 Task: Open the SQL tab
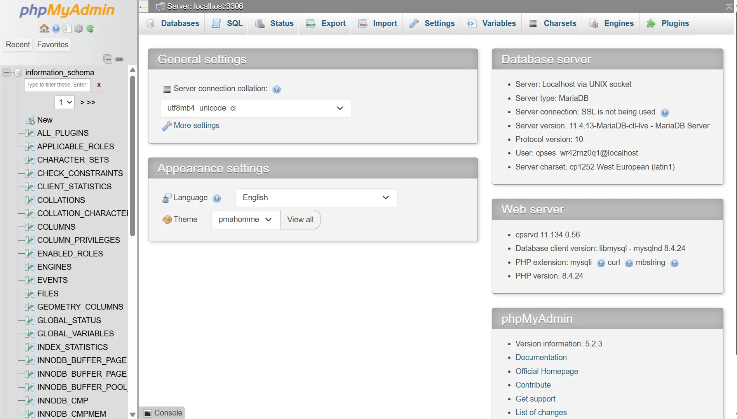point(227,23)
